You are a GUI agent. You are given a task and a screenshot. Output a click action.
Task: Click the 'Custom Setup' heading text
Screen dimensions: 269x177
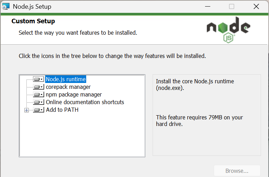point(33,21)
